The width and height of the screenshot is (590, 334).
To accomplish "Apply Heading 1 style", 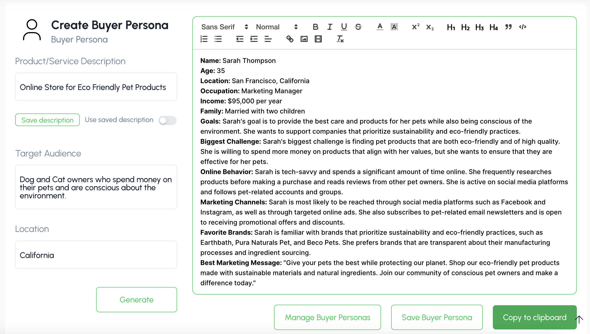I will 451,27.
